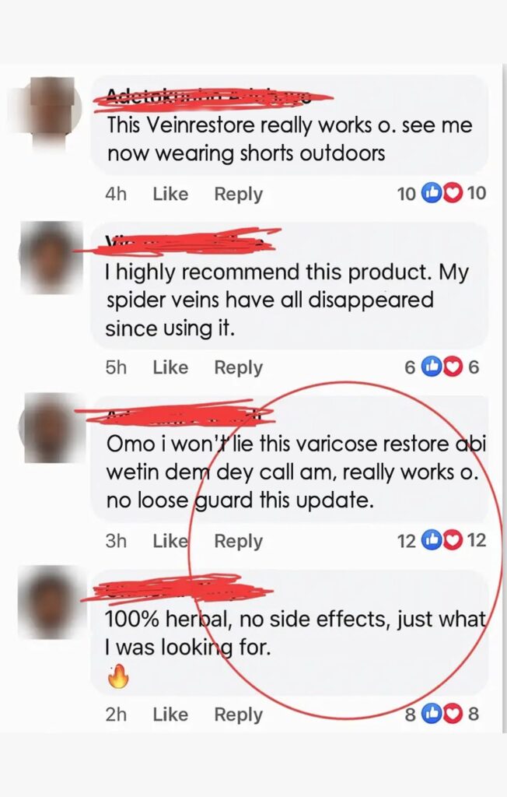Open the 4h timestamp link
507x797 pixels.
(115, 194)
